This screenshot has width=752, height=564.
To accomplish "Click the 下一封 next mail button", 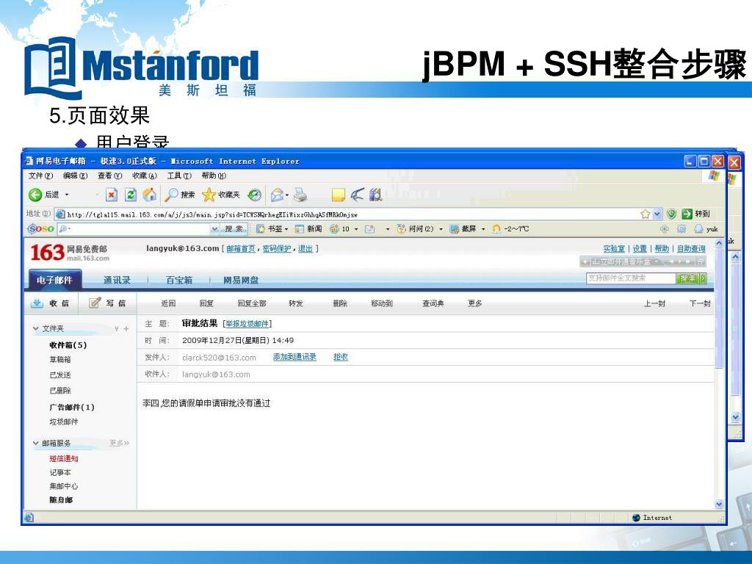I will (x=699, y=303).
